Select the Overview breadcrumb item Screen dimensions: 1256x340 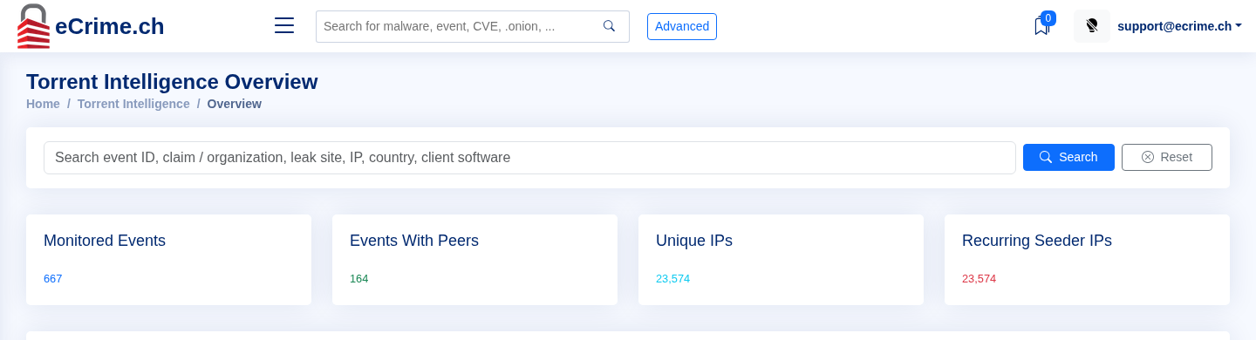(235, 104)
